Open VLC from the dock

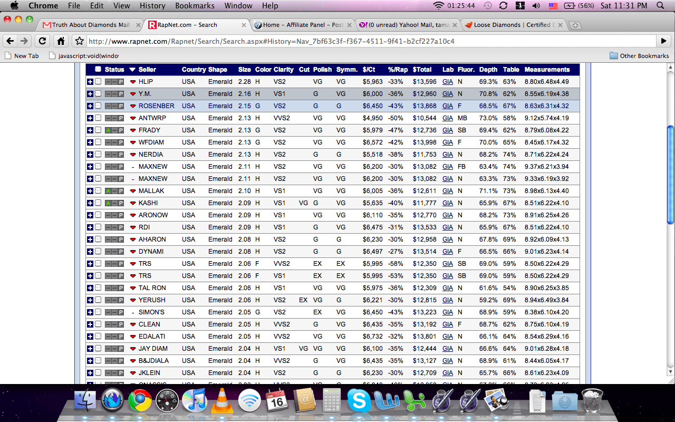[222, 401]
